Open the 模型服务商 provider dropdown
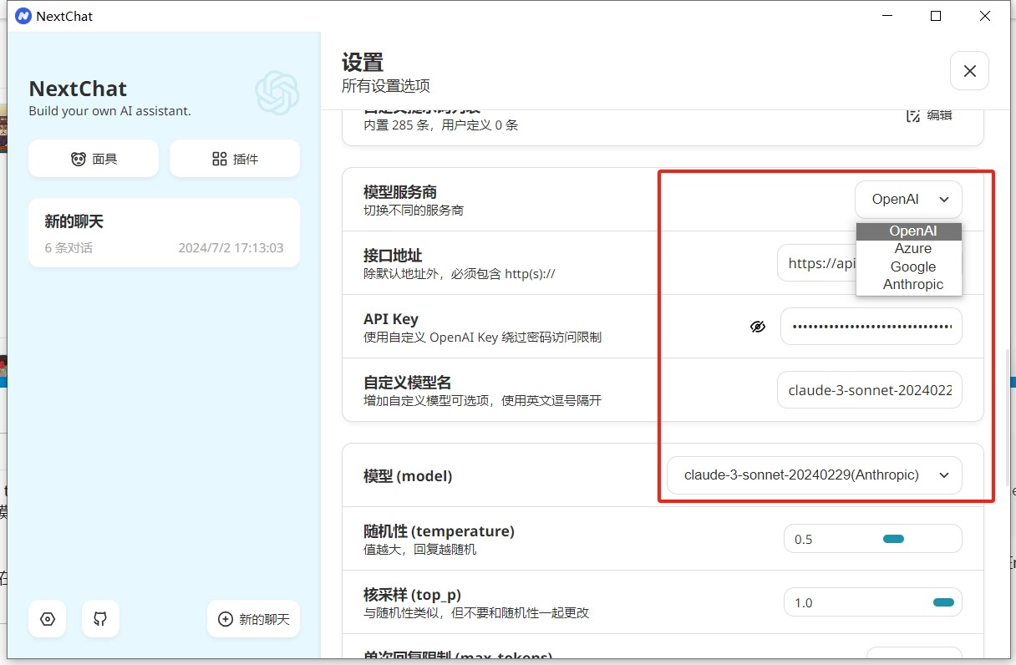The width and height of the screenshot is (1016, 665). point(908,200)
